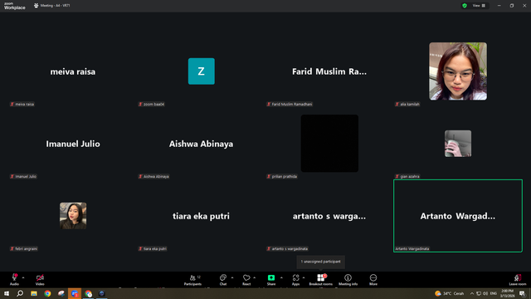Expand chat options arrow next to Chat
This screenshot has height=299, width=531.
click(232, 277)
